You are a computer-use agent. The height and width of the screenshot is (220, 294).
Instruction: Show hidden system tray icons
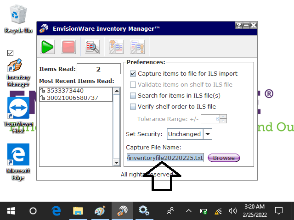(189, 211)
